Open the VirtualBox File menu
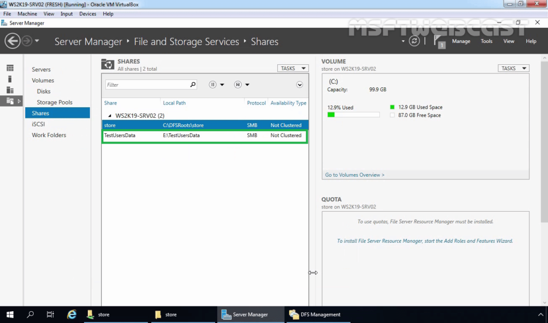548x323 pixels. (7, 13)
